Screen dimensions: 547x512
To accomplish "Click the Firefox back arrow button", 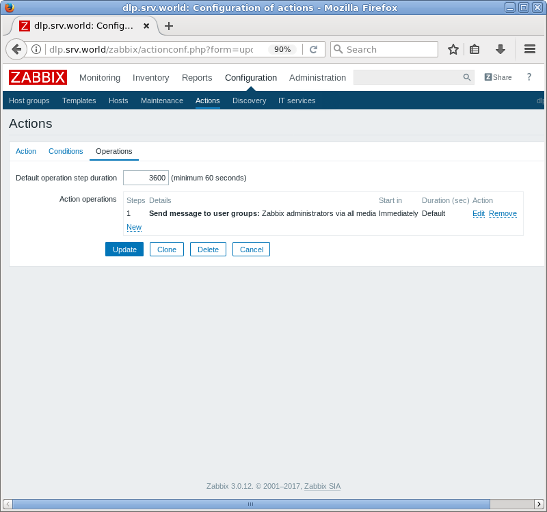I will click(16, 49).
